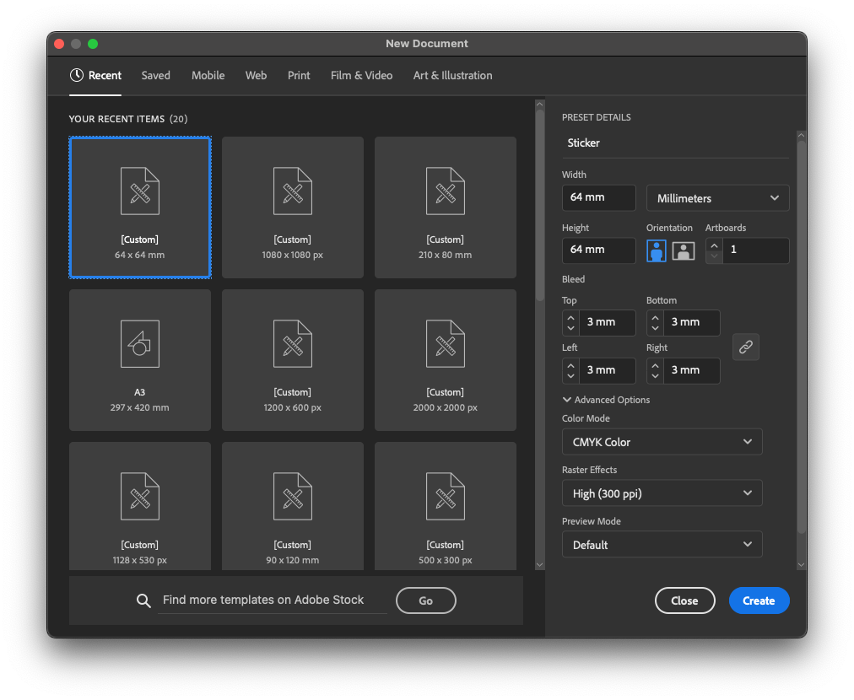The width and height of the screenshot is (854, 700).
Task: Click the Artboards increment arrow
Action: [713, 245]
